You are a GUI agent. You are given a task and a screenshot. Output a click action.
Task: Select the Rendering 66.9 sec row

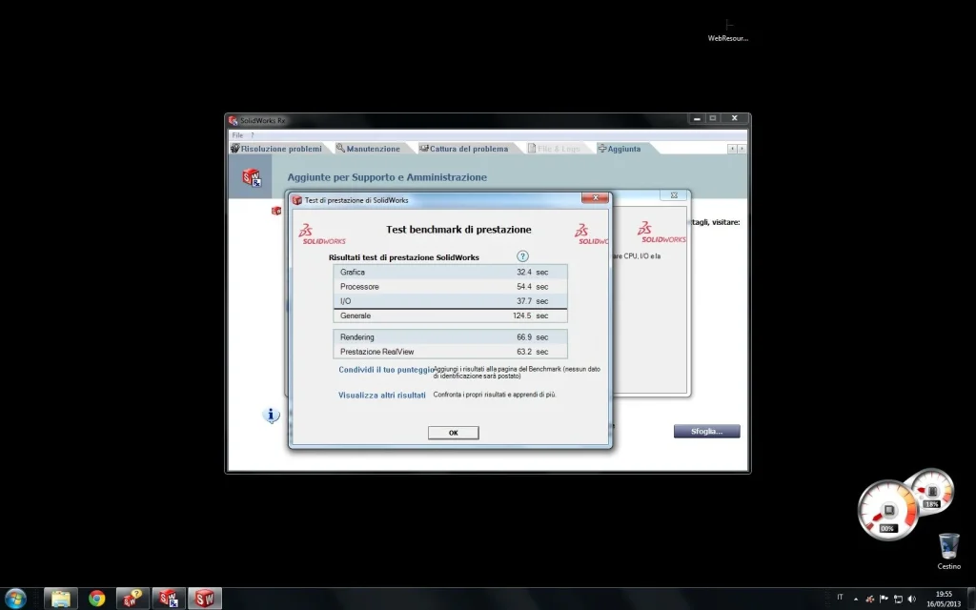450,336
